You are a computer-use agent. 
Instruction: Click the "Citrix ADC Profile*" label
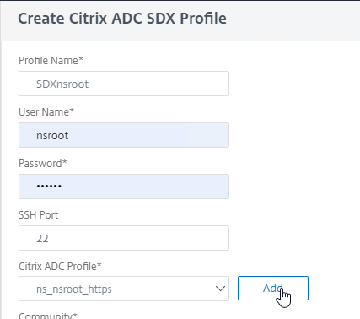(60, 267)
